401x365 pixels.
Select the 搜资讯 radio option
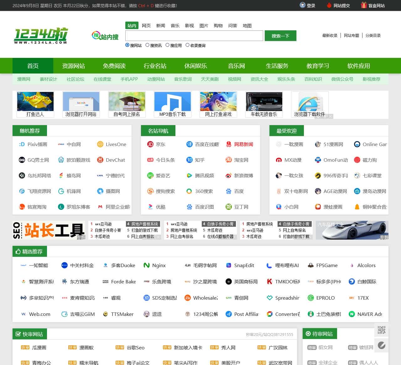coord(148,45)
